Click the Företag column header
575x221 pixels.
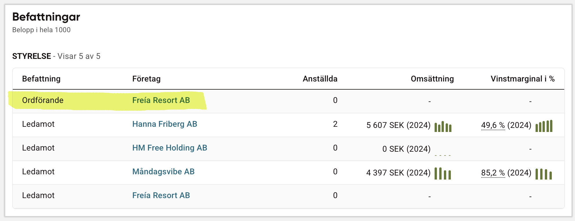click(147, 79)
